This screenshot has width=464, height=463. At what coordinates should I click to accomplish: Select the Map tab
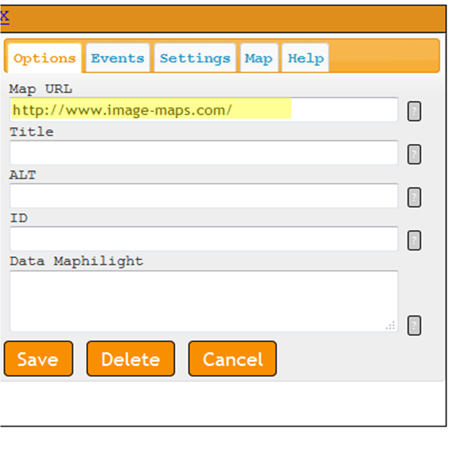(259, 58)
